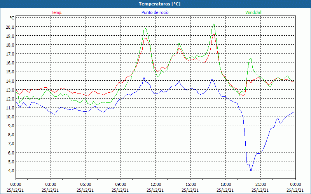Image resolution: width=311 pixels, height=194 pixels.
Task: Click the red temperature peak near 11:00
Action: (146, 38)
